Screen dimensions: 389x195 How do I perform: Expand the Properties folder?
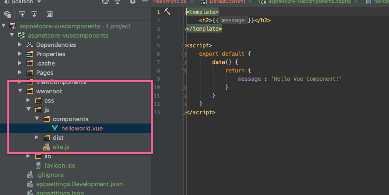pyautogui.click(x=20, y=53)
